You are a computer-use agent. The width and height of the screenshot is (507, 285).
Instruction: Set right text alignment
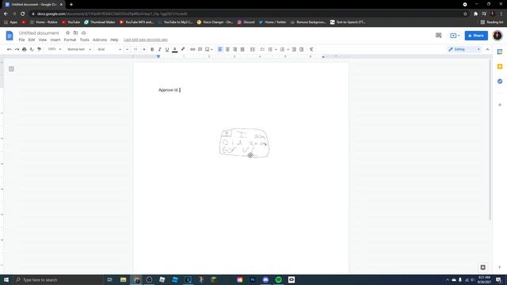click(x=235, y=49)
